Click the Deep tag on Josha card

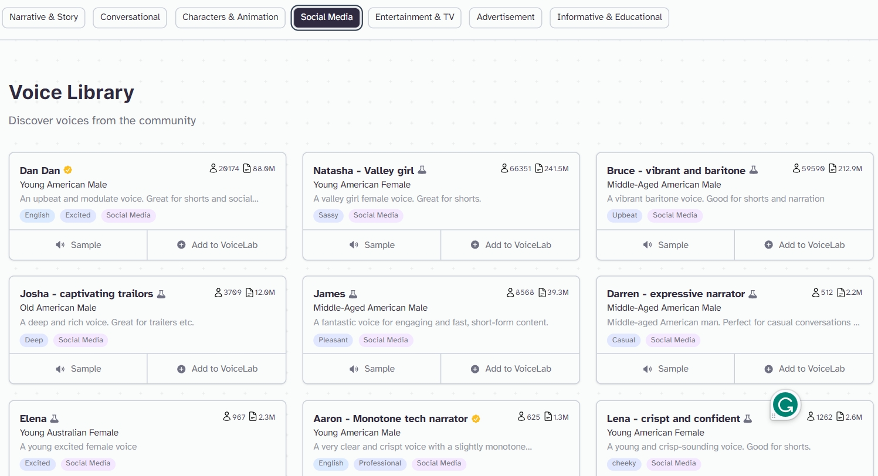34,340
